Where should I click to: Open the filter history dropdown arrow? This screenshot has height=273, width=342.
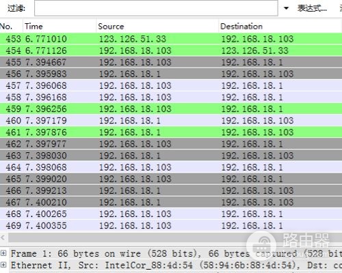286,8
